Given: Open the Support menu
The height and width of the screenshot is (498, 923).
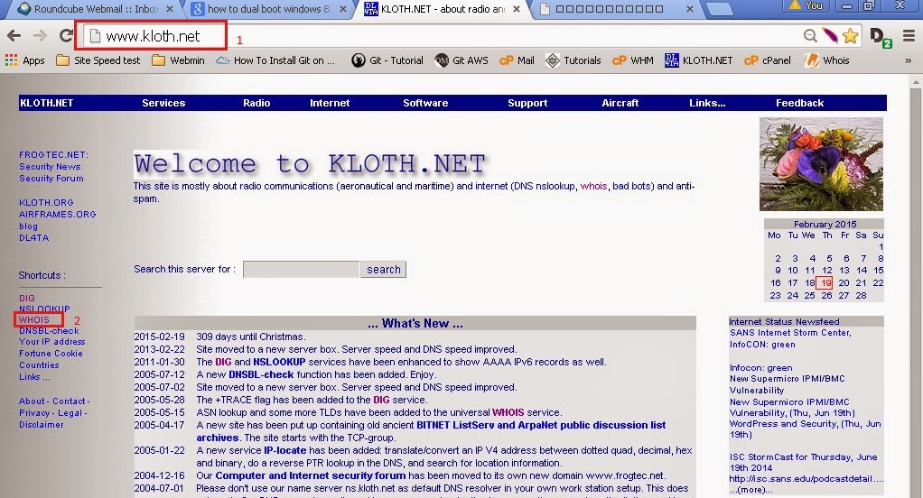Looking at the screenshot, I should pyautogui.click(x=527, y=103).
